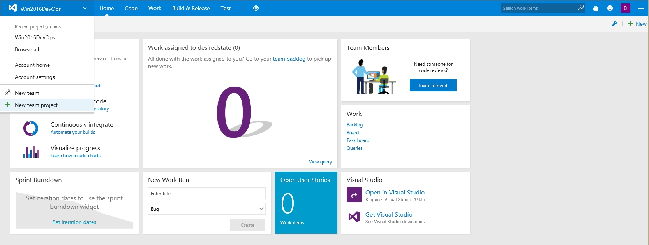Image resolution: width=649 pixels, height=245 pixels.
Task: Collapse the Win2016DevOps project dropdown chevron
Action: click(x=85, y=8)
